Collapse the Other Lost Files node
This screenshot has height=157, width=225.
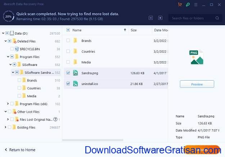pyautogui.click(x=6, y=112)
